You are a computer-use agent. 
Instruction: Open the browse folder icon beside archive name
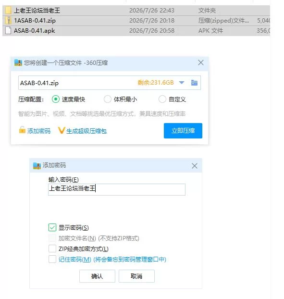point(194,83)
